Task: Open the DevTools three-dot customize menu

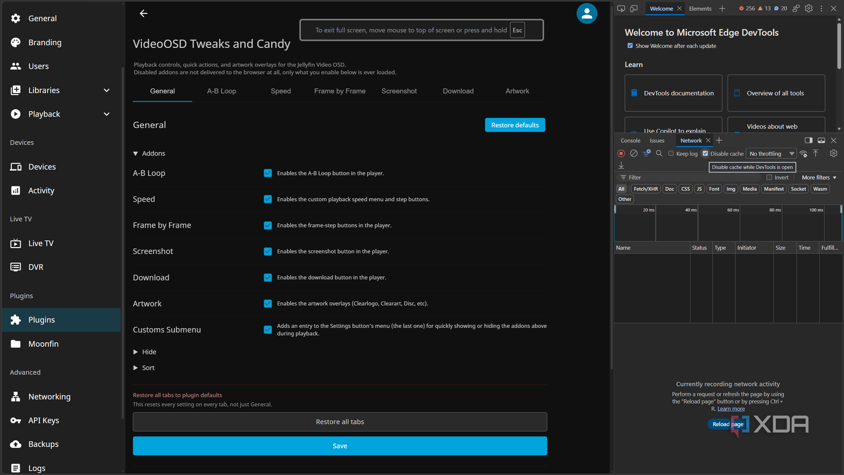Action: (821, 8)
